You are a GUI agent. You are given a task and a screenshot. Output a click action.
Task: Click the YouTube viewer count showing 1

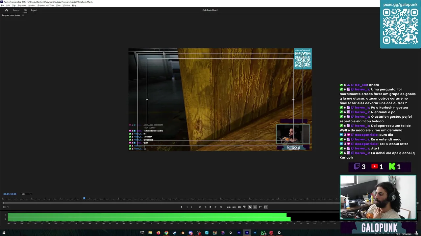point(377,167)
